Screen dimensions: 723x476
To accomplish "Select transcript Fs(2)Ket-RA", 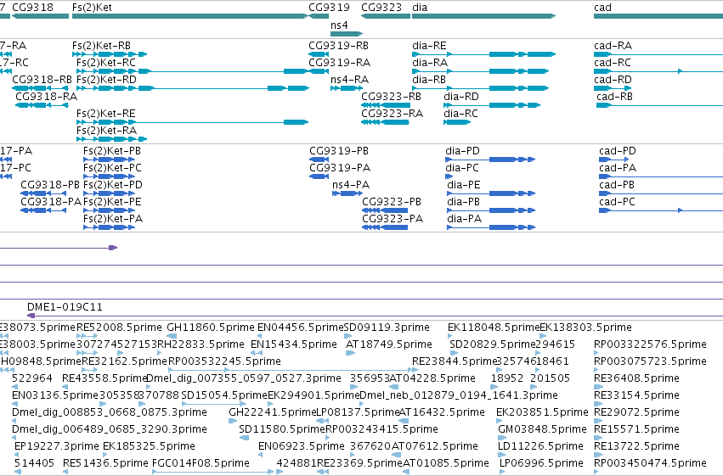I will (x=111, y=139).
